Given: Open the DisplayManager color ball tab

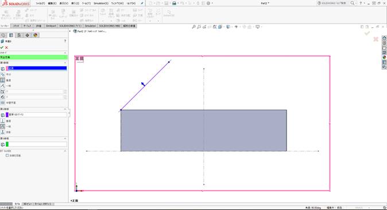Looking at the screenshot, I should coord(35,35).
